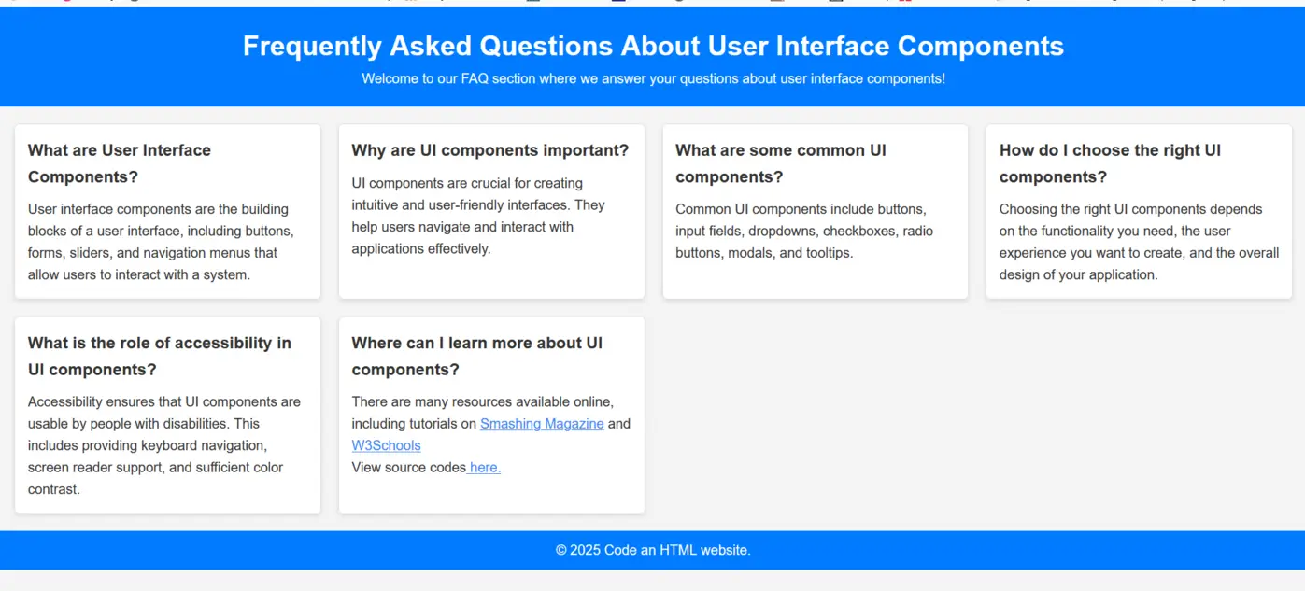Click the main FAQ page title
The width and height of the screenshot is (1305, 591).
653,46
